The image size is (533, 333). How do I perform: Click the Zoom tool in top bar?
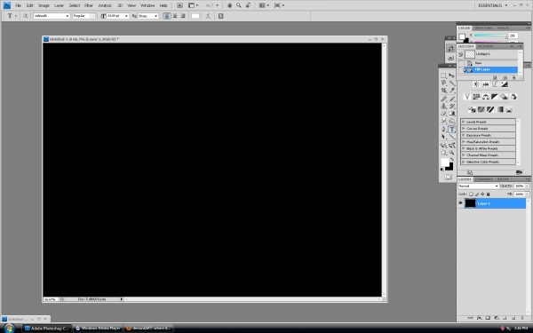coord(239,5)
